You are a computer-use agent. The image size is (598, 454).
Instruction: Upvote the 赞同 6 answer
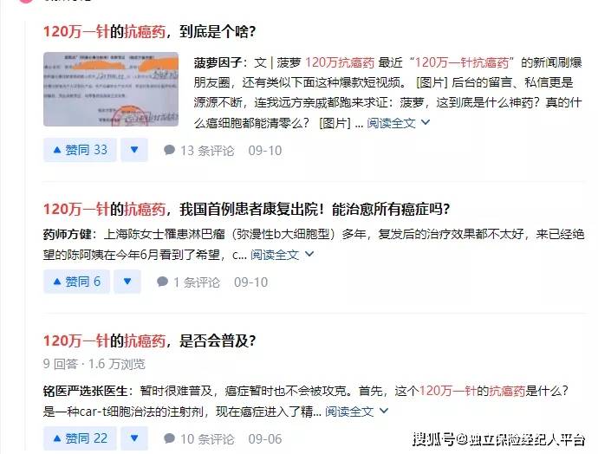[x=76, y=282]
